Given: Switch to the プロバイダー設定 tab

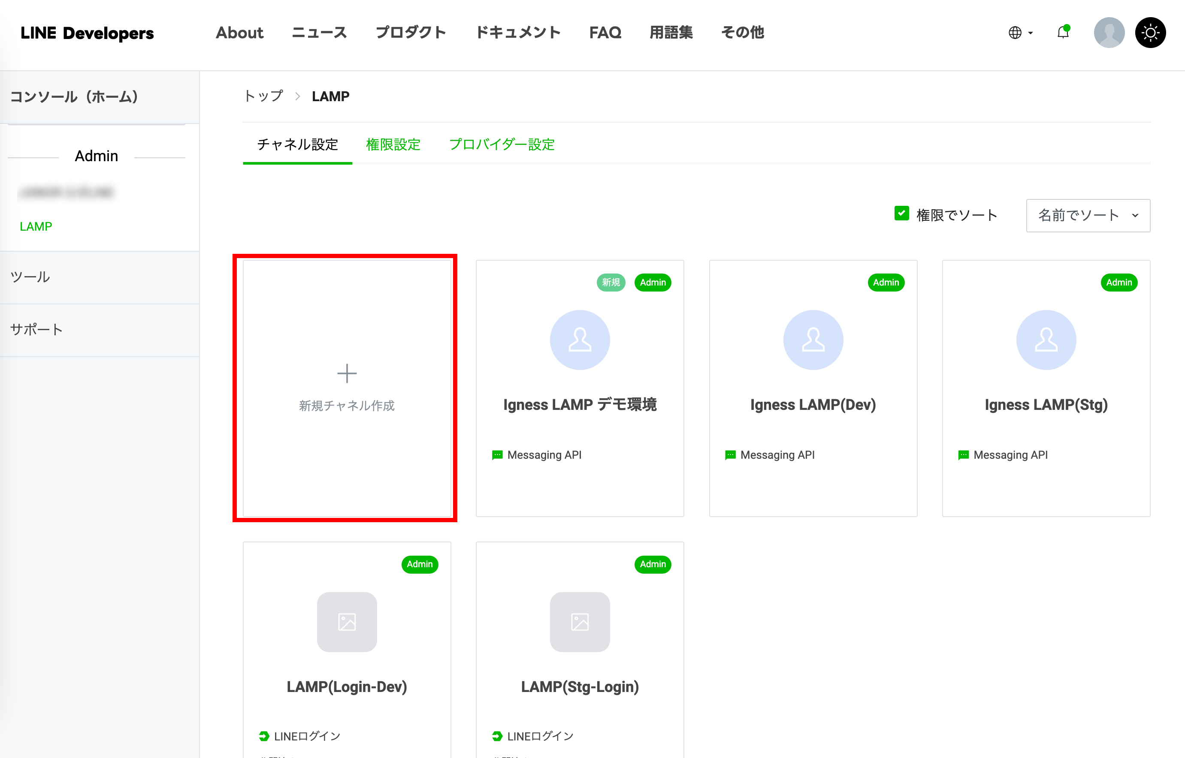Looking at the screenshot, I should pos(502,144).
